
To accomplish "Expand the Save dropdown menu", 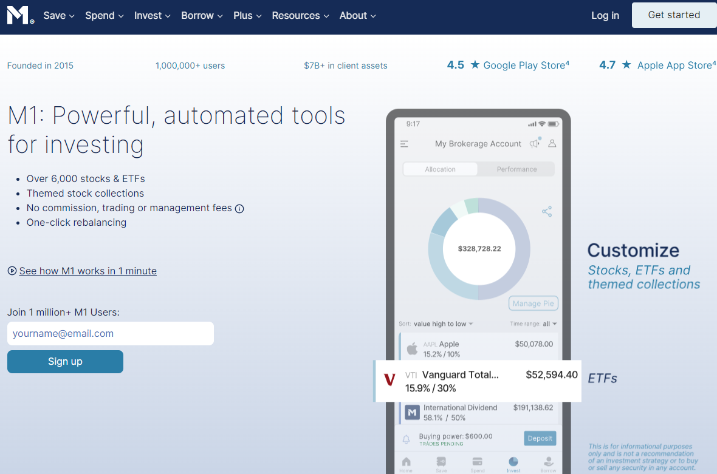I will (58, 16).
